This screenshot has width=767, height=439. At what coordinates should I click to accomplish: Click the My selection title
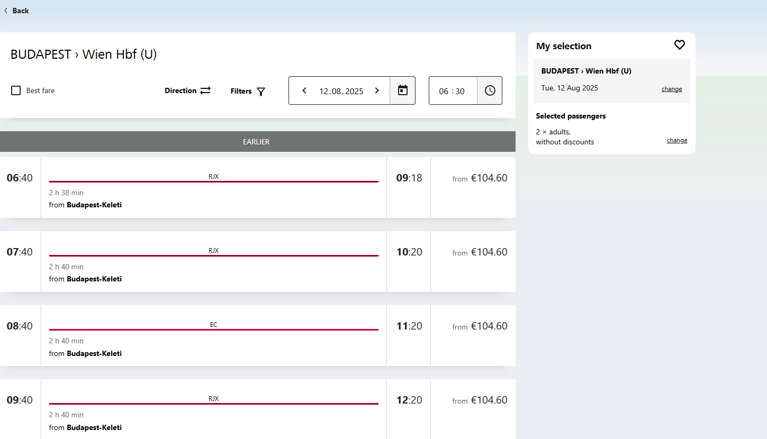[x=564, y=46]
